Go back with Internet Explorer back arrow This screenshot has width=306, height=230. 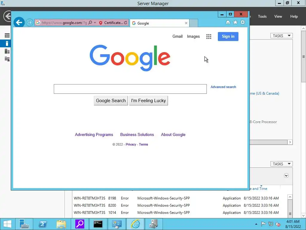pyautogui.click(x=19, y=22)
